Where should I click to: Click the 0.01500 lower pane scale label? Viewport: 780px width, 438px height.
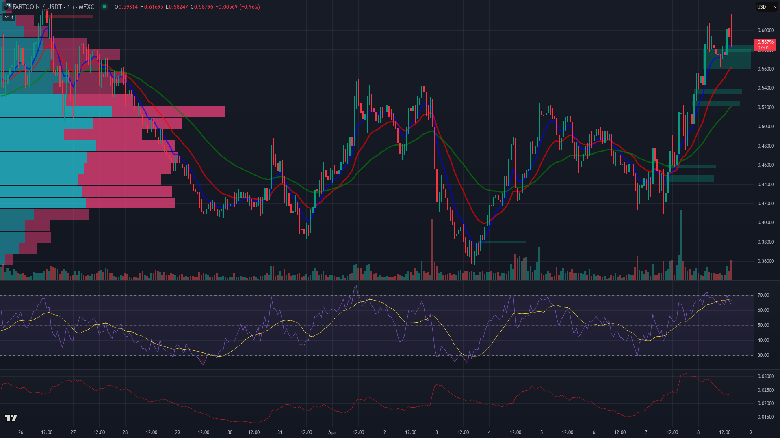point(765,417)
